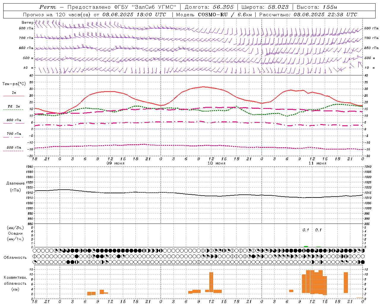Click the Тем-ра(°C) axis title

coord(14,84)
